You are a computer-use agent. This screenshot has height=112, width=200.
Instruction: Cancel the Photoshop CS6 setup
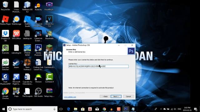(x=128, y=96)
